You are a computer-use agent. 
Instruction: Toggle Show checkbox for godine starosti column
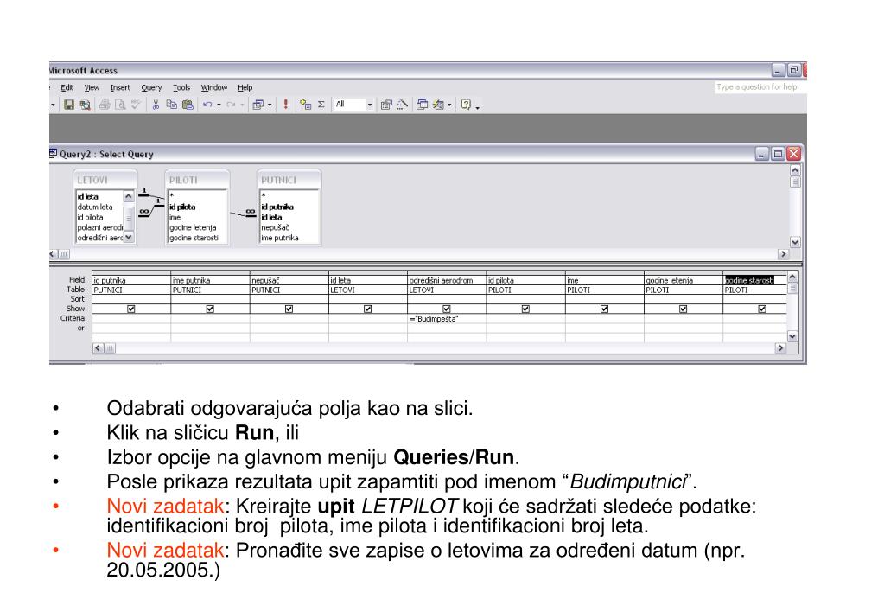[x=762, y=309]
